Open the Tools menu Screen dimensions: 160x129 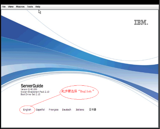(x=30, y=7)
